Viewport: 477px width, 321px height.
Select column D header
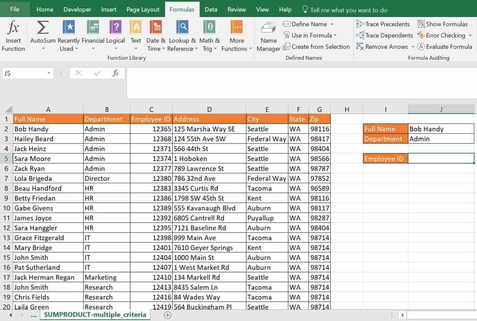tap(209, 110)
